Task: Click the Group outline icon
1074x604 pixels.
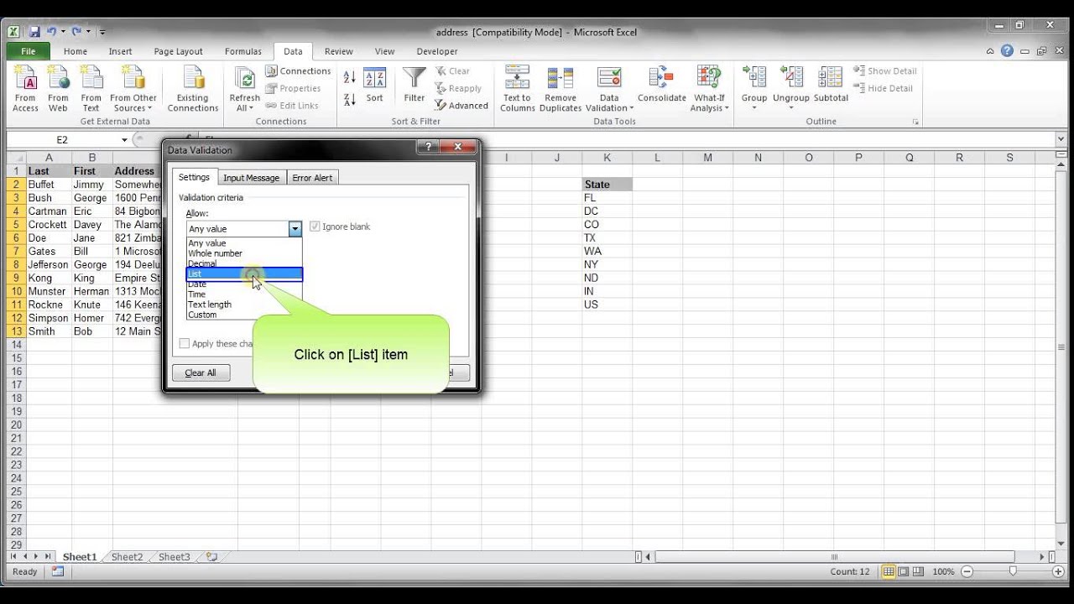Action: coord(754,79)
